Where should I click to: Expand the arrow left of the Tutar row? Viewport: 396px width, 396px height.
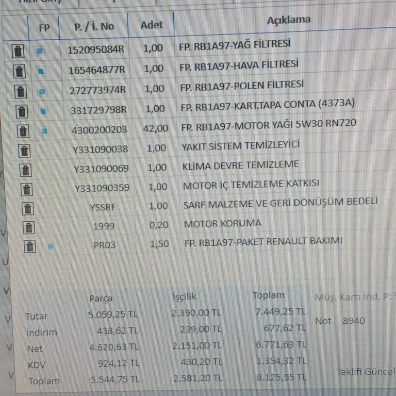[x=8, y=320]
